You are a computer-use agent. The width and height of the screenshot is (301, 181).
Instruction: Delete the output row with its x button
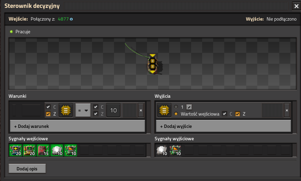[x=287, y=110]
